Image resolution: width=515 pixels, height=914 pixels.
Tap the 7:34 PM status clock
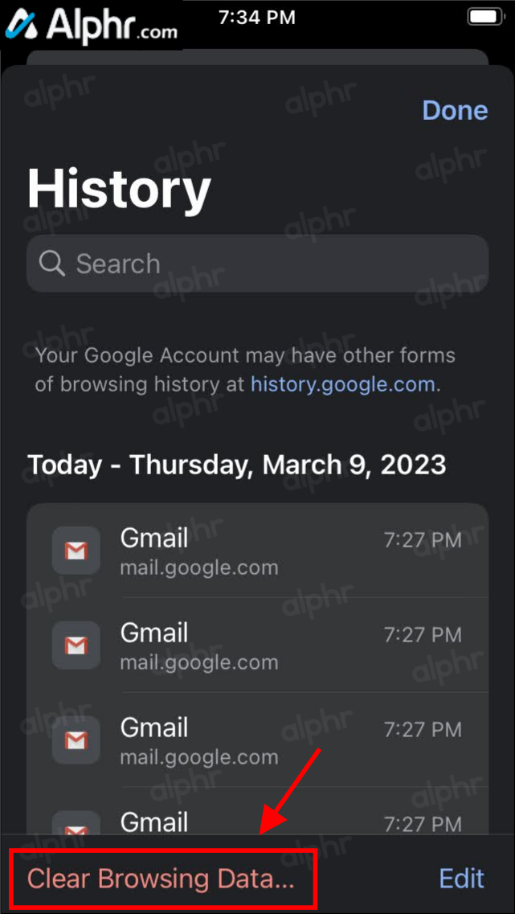click(x=257, y=18)
